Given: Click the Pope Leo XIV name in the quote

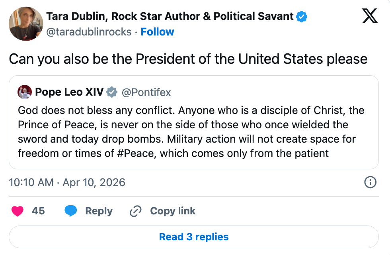Looking at the screenshot, I should pos(69,92).
